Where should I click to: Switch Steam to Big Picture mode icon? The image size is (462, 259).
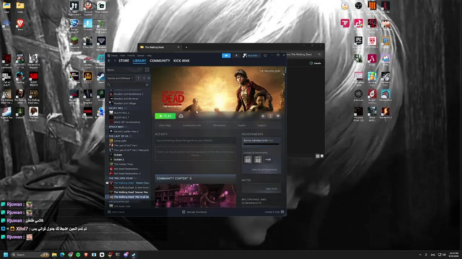pos(265,55)
